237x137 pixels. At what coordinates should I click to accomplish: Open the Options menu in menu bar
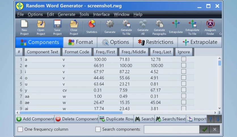35,14
